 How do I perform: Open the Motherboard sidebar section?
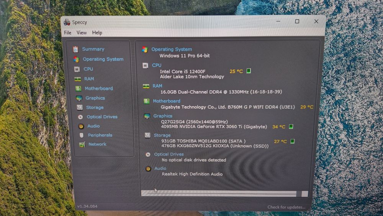(x=99, y=88)
